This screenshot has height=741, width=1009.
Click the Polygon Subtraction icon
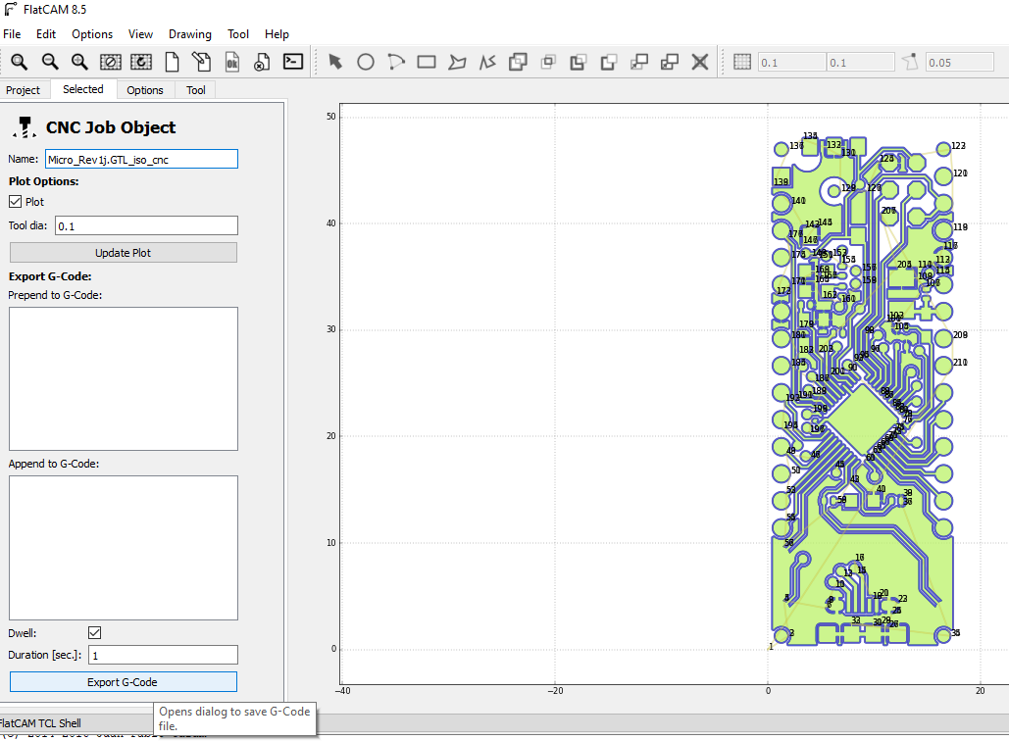pyautogui.click(x=579, y=62)
